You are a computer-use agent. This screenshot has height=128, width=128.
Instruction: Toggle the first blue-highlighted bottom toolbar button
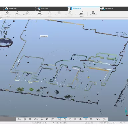pyautogui.click(x=60, y=119)
